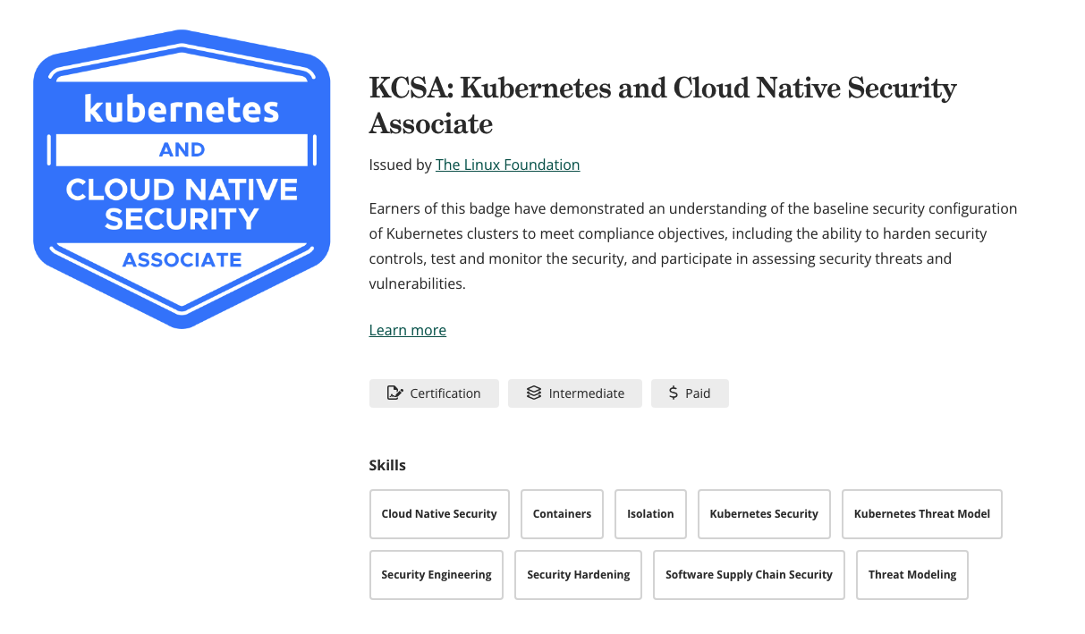Select the Intermediate label text
Viewport: 1085px width, 634px height.
tap(587, 393)
